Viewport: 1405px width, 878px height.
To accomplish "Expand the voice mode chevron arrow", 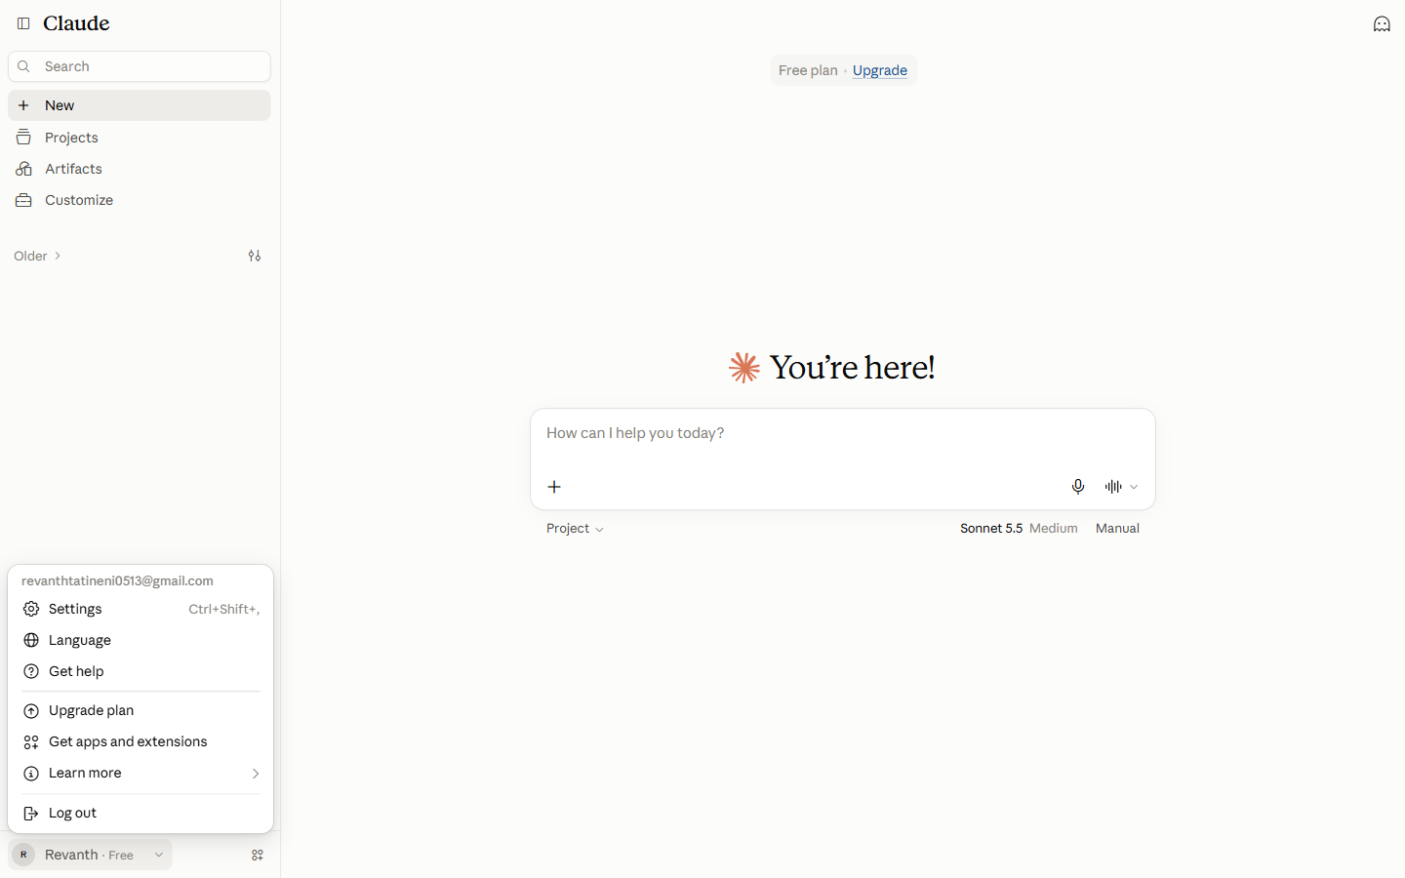I will coord(1134,487).
